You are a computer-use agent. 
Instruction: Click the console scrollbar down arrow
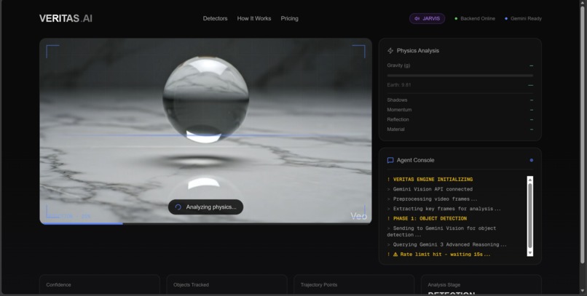pyautogui.click(x=529, y=253)
